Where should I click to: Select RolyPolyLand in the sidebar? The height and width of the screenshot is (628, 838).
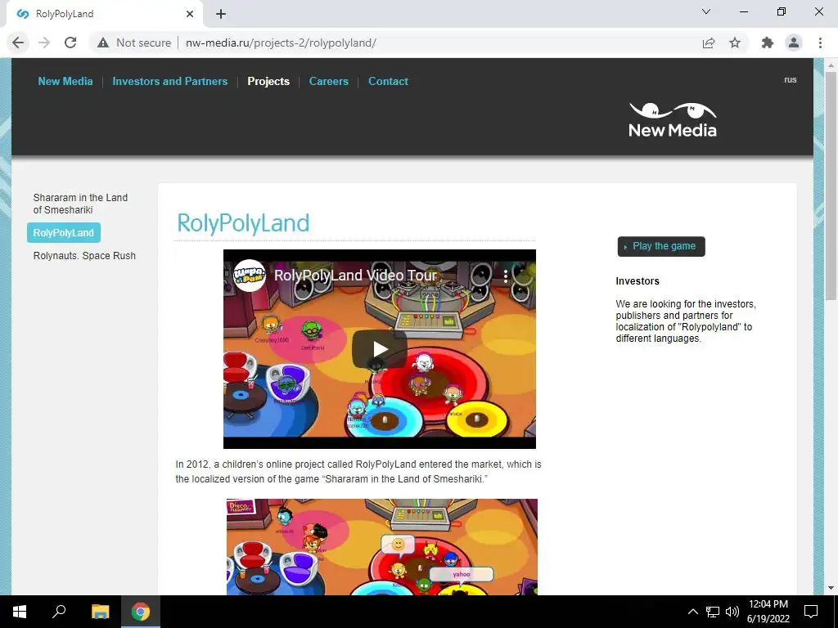(64, 233)
